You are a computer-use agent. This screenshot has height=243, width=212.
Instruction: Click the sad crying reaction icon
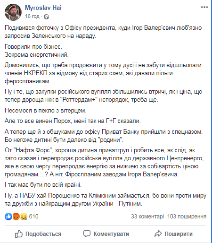24,217
